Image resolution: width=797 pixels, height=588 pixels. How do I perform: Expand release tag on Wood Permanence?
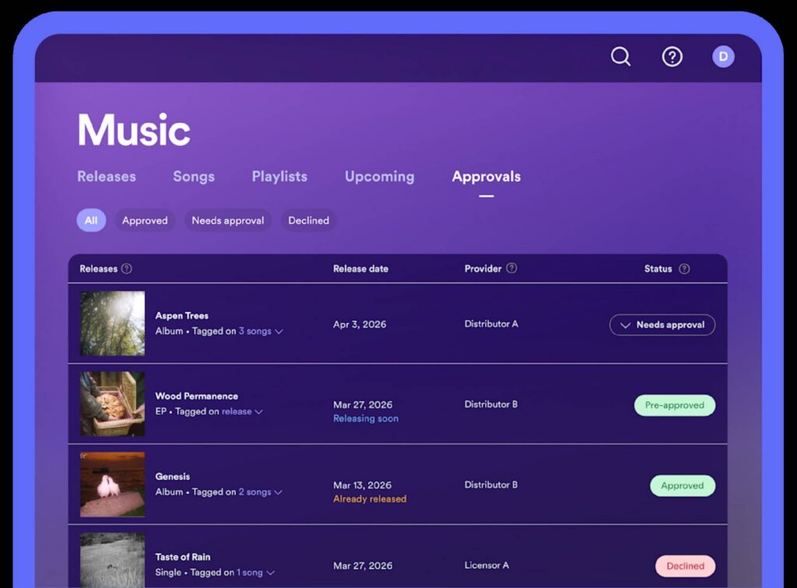click(x=242, y=411)
